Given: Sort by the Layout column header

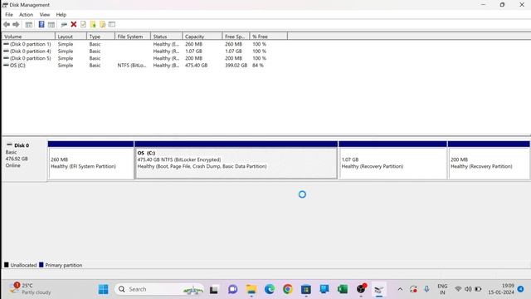Looking at the screenshot, I should (x=71, y=37).
